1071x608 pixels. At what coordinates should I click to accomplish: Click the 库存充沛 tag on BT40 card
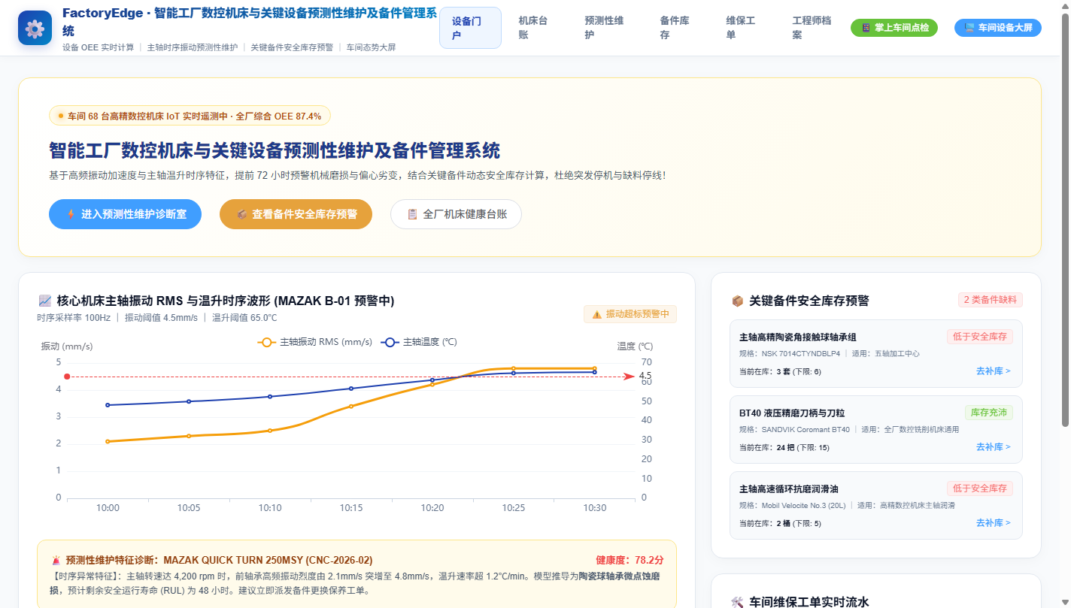[989, 413]
